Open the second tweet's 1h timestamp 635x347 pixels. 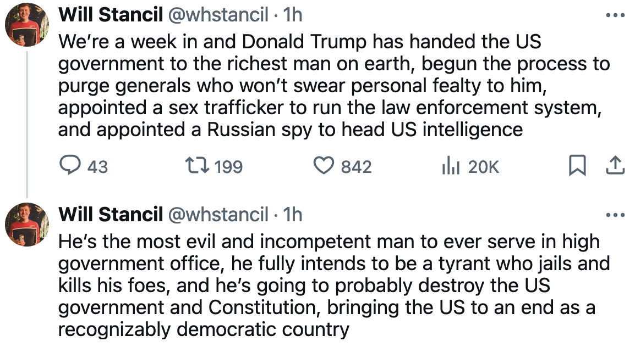pos(292,214)
